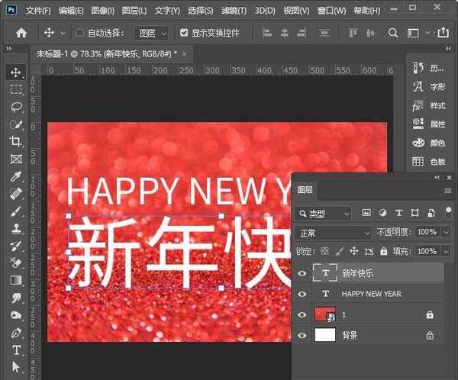
Task: Uncheck the 显示变换控件 checkbox
Action: (184, 34)
